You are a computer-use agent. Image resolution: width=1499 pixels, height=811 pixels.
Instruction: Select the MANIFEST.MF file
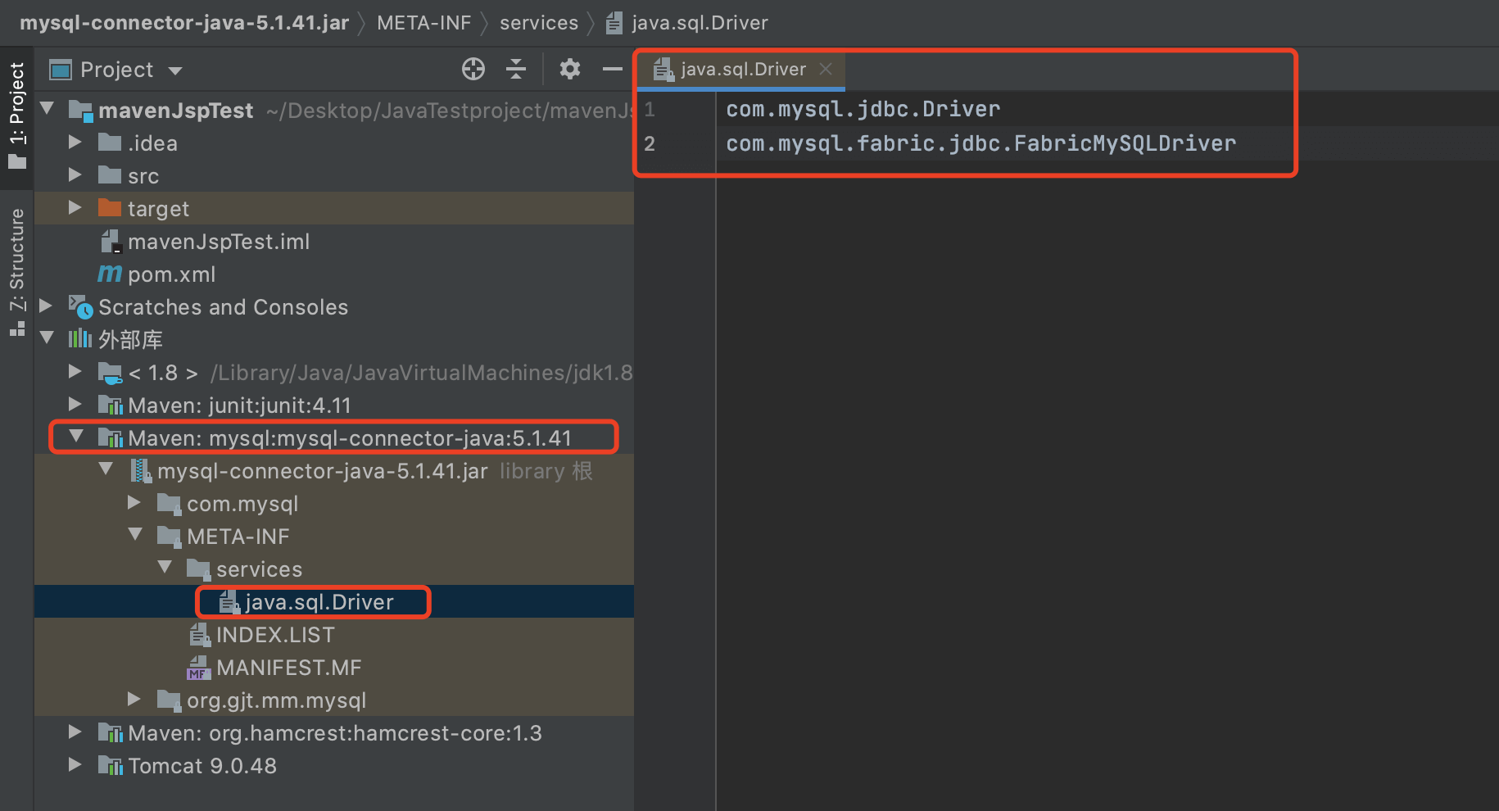[288, 668]
